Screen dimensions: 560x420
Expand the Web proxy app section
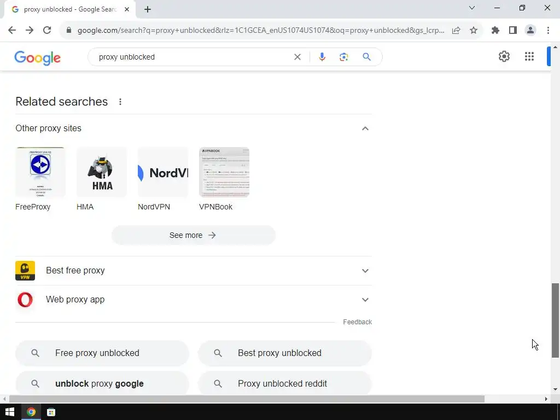click(365, 300)
